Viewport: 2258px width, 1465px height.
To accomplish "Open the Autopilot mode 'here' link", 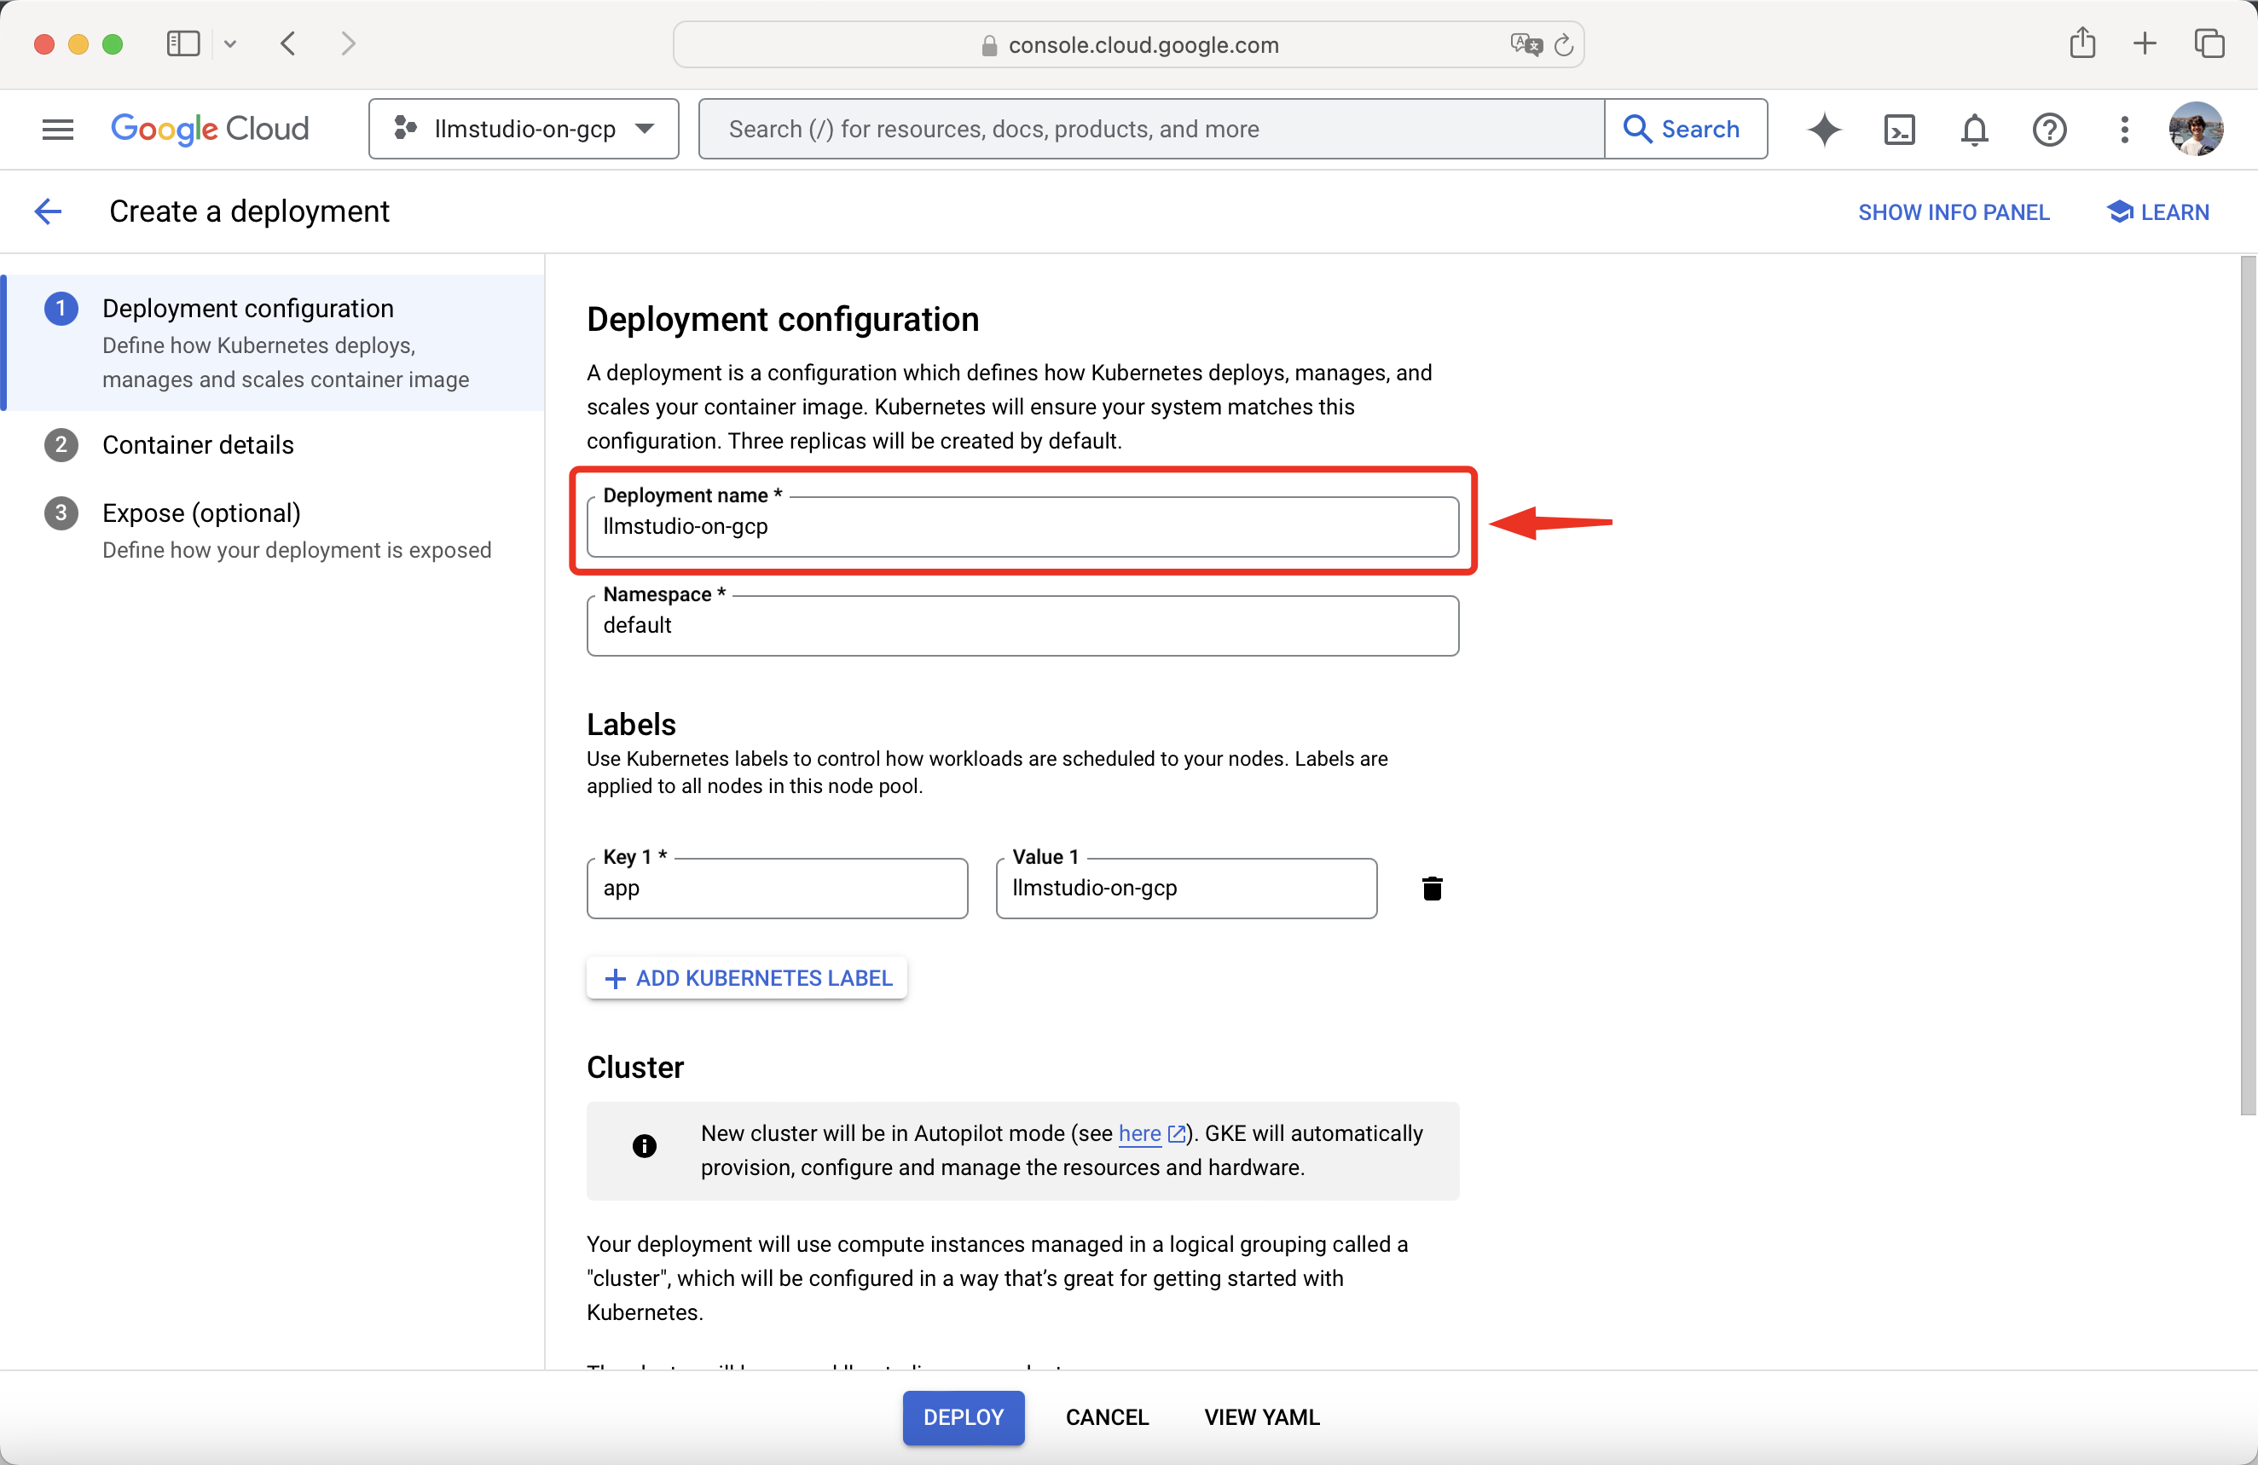I will tap(1139, 1133).
